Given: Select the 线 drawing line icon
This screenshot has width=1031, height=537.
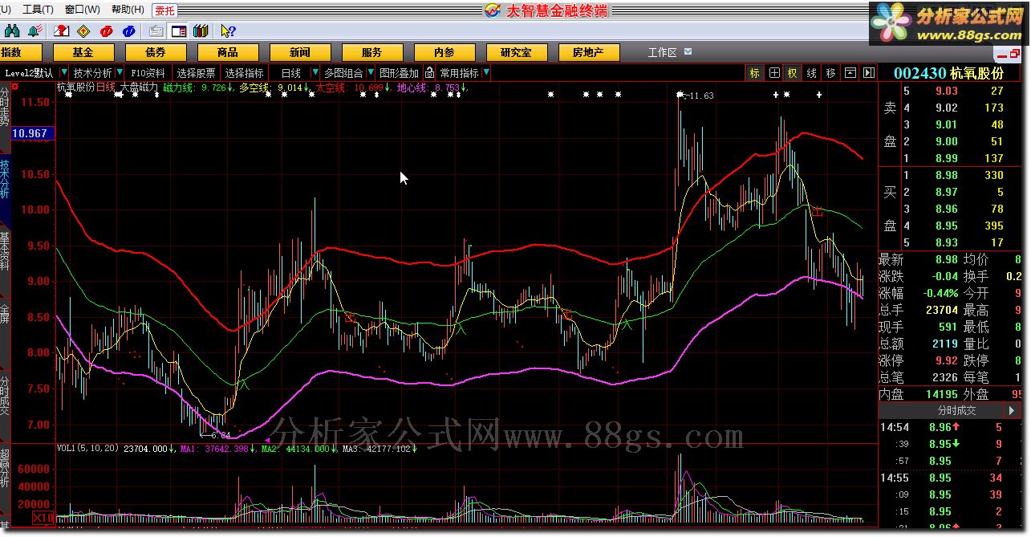Looking at the screenshot, I should (812, 73).
